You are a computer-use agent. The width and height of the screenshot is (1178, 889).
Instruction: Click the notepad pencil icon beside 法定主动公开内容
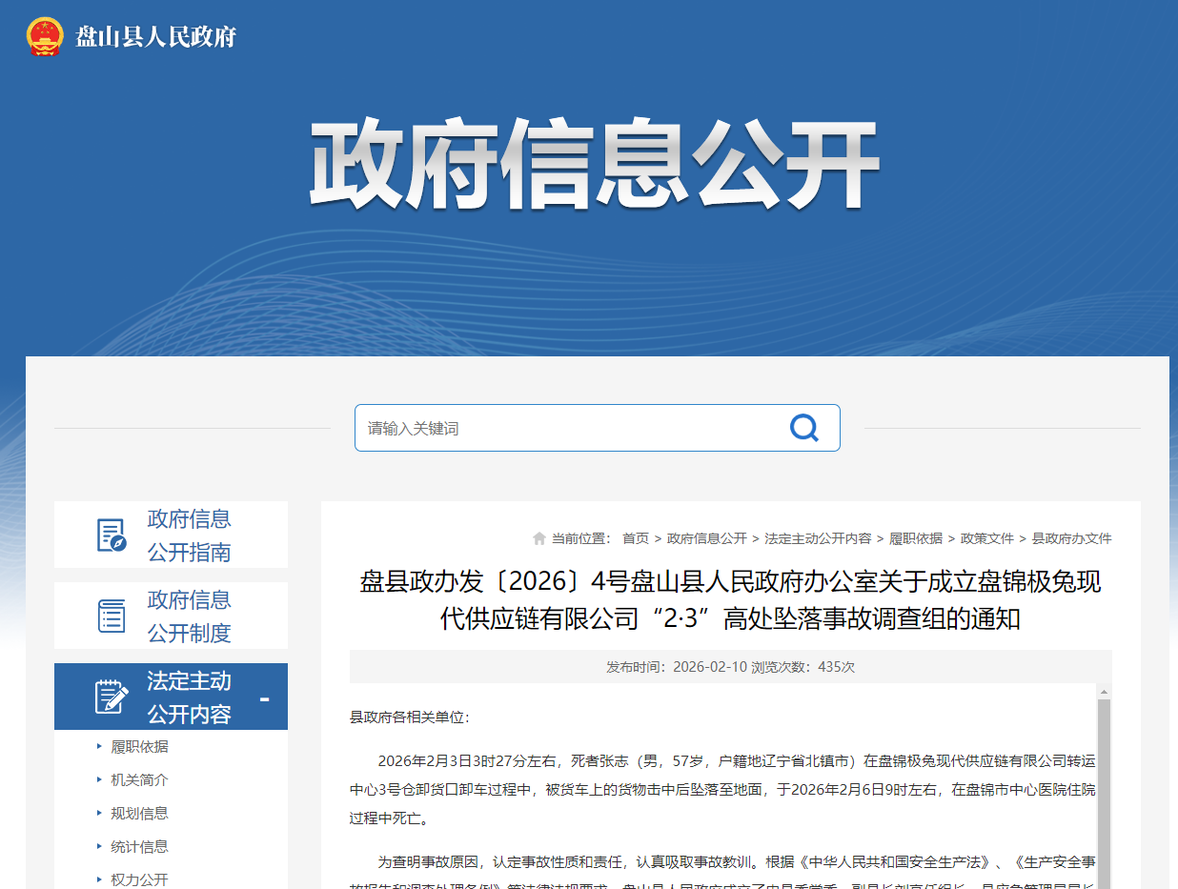click(112, 697)
